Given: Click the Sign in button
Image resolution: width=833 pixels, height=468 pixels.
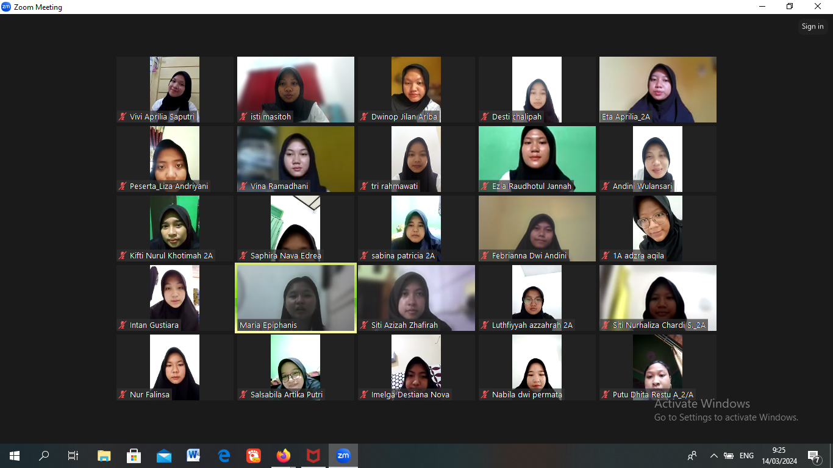Looking at the screenshot, I should pyautogui.click(x=812, y=26).
